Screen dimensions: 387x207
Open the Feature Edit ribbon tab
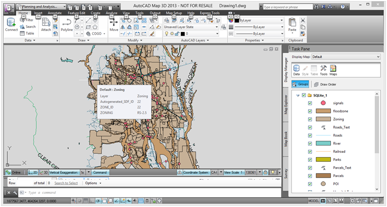77,13
